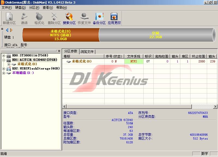Click the Activate (激活) toolbar icon
Viewport: 218px width, 157px height.
click(24, 19)
